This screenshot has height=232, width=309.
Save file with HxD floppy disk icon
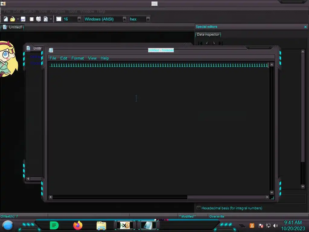tap(23, 19)
